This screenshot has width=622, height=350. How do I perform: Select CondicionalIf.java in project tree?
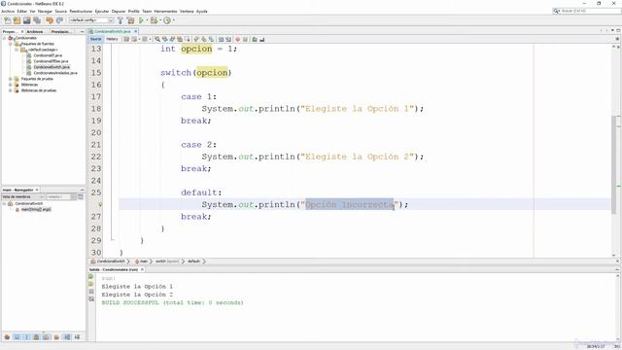coord(48,55)
